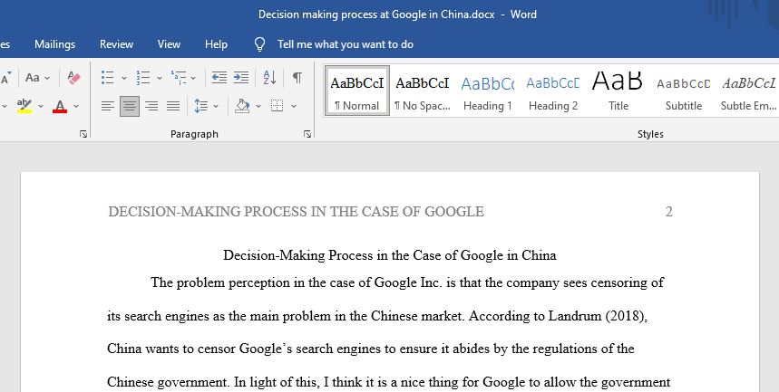779x392 pixels.
Task: Click the centered document title line
Action: pyautogui.click(x=390, y=255)
